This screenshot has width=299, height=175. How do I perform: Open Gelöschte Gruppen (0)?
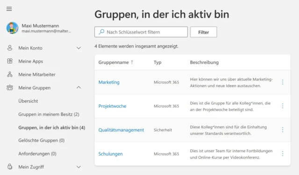point(42,141)
